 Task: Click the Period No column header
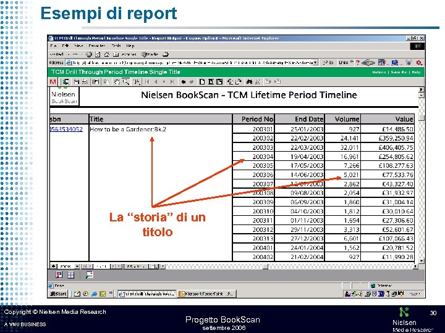[253, 119]
